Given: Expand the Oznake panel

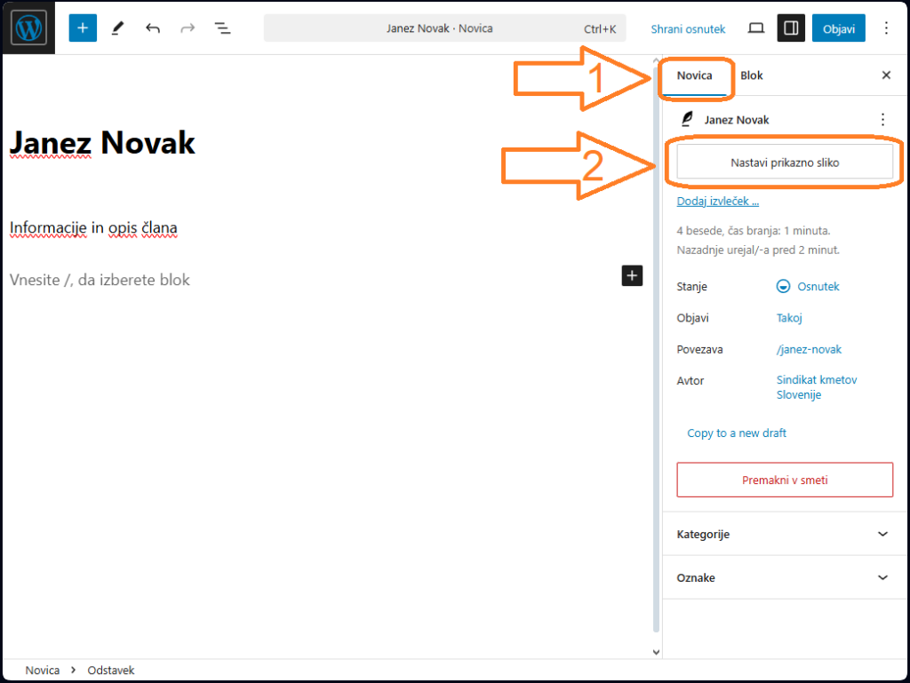Looking at the screenshot, I should point(784,577).
